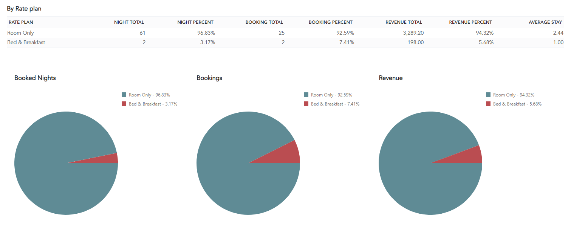The width and height of the screenshot is (571, 225).
Task: Click the Bed & Breakfast swatch in Booked Nights legend
Action: pos(124,104)
